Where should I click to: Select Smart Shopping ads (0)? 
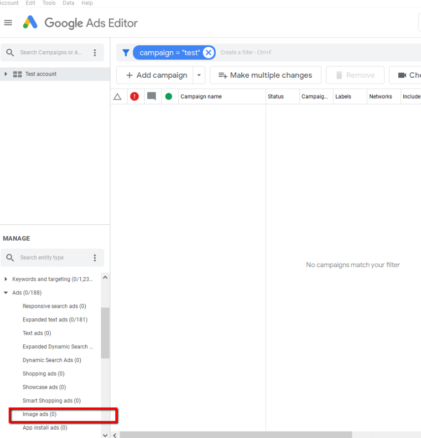point(51,401)
